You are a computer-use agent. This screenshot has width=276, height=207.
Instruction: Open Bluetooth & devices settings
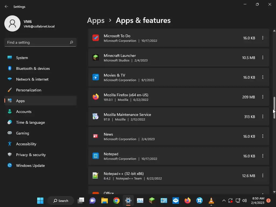click(x=40, y=68)
